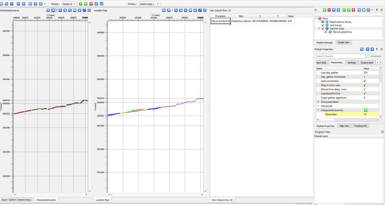Open the Settings tab in Module Properties

352,63
